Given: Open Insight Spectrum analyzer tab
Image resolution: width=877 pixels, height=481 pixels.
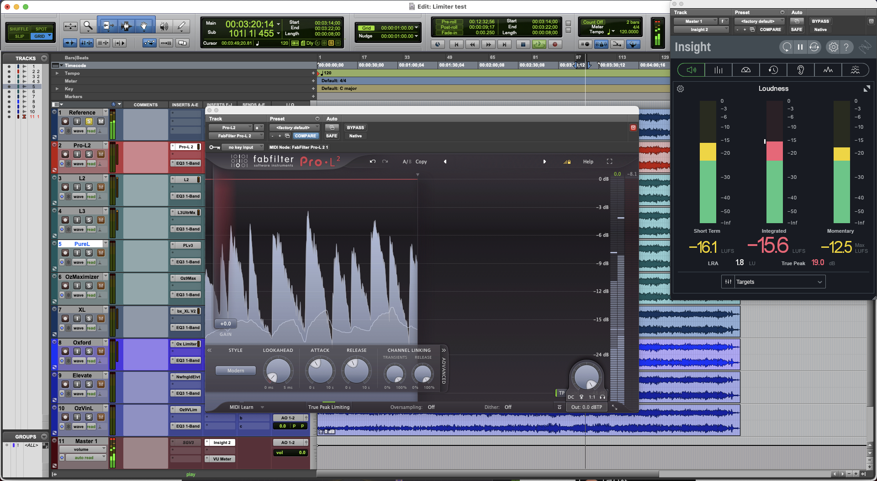Looking at the screenshot, I should click(x=828, y=70).
